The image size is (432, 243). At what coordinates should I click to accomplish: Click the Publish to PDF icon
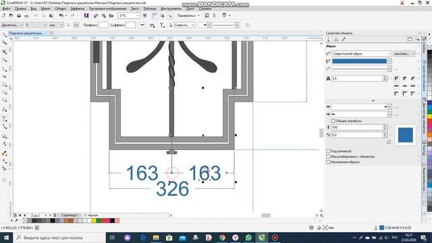point(111,16)
